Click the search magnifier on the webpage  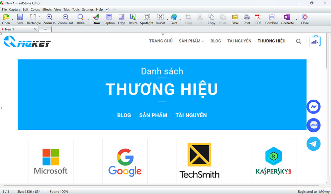tap(298, 41)
